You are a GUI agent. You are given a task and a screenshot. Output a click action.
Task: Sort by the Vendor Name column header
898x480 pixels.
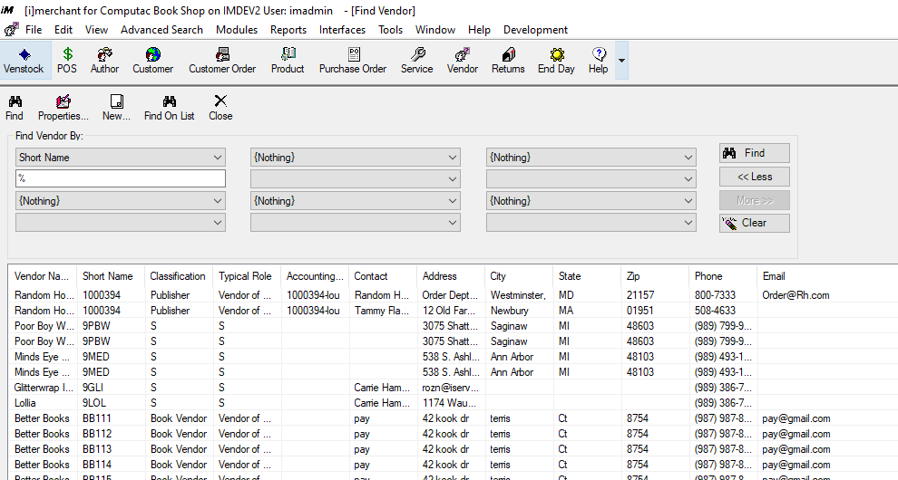coord(42,275)
